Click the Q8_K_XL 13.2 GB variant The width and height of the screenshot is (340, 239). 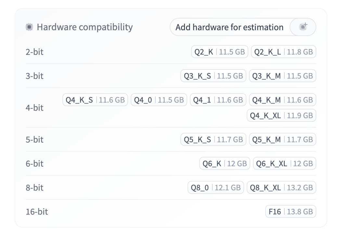(x=281, y=188)
